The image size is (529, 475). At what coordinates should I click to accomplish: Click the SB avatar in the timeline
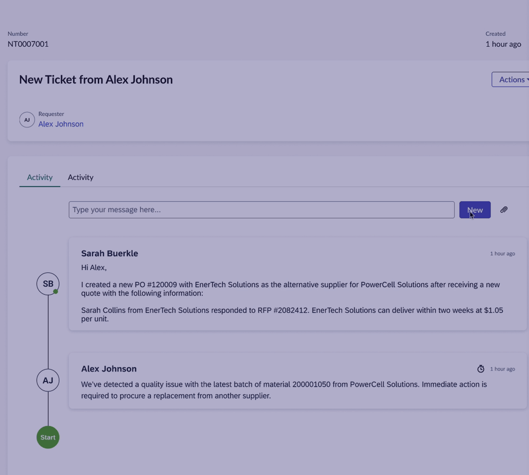48,284
